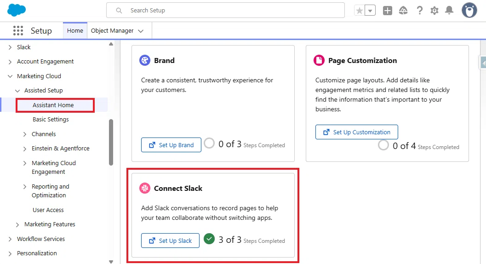
Task: Click the Brand palette icon
Action: 145,60
